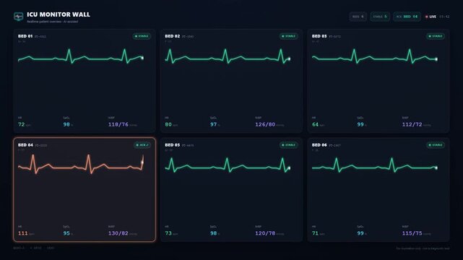The image size is (463, 260).
Task: Click the ACK badge on BED 04
Action: point(142,145)
